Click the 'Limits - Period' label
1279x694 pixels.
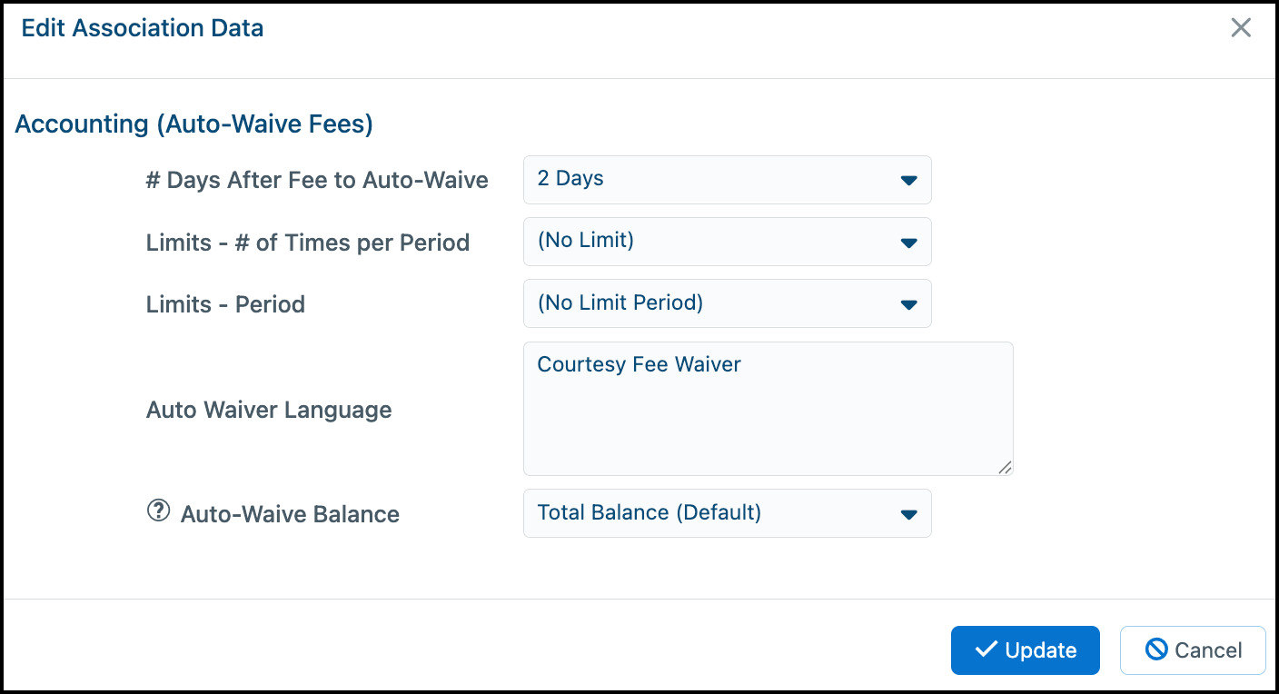225,304
